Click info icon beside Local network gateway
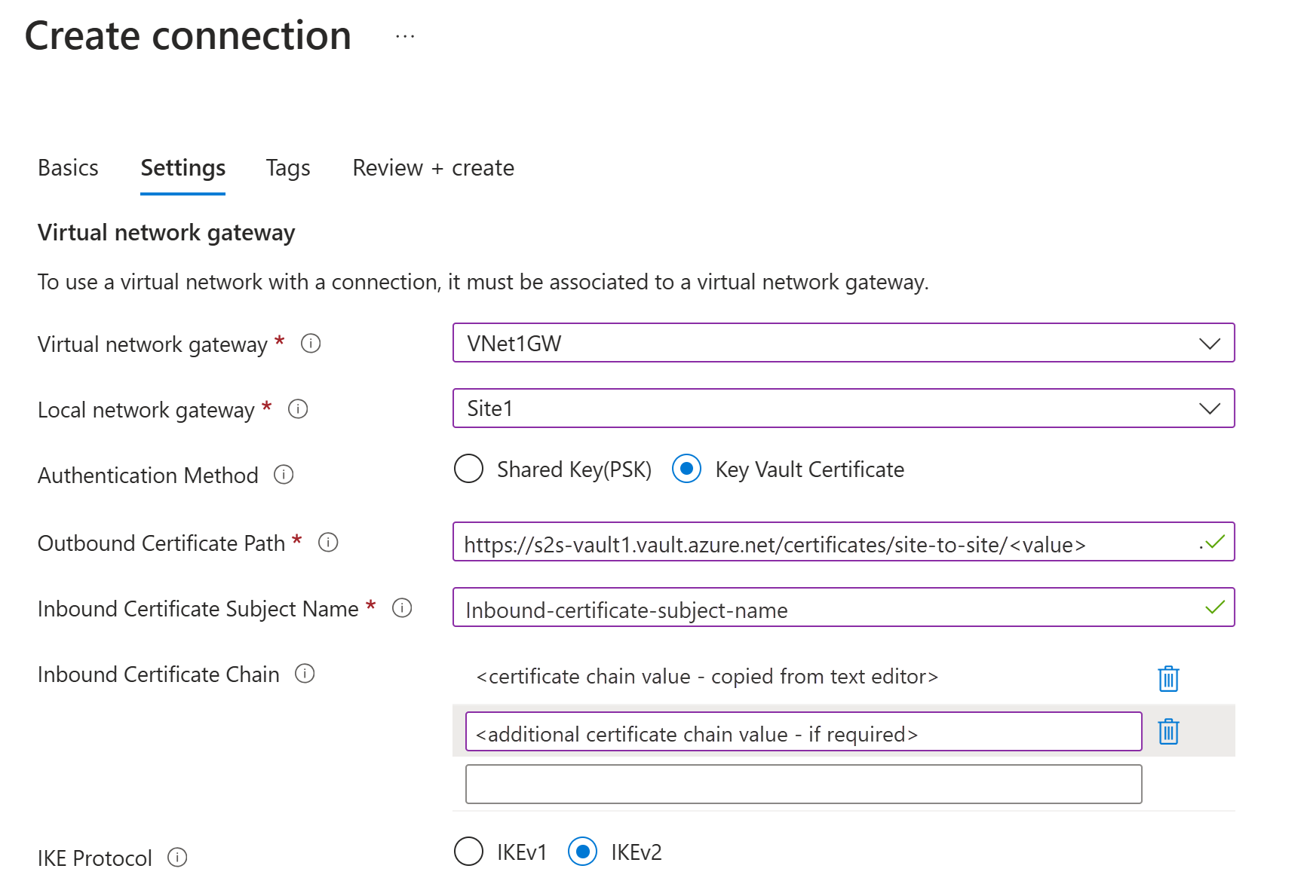1316x887 pixels. tap(298, 409)
